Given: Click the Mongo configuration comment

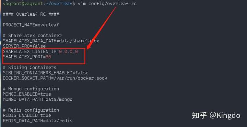Looking at the screenshot, I should coord(31,89).
